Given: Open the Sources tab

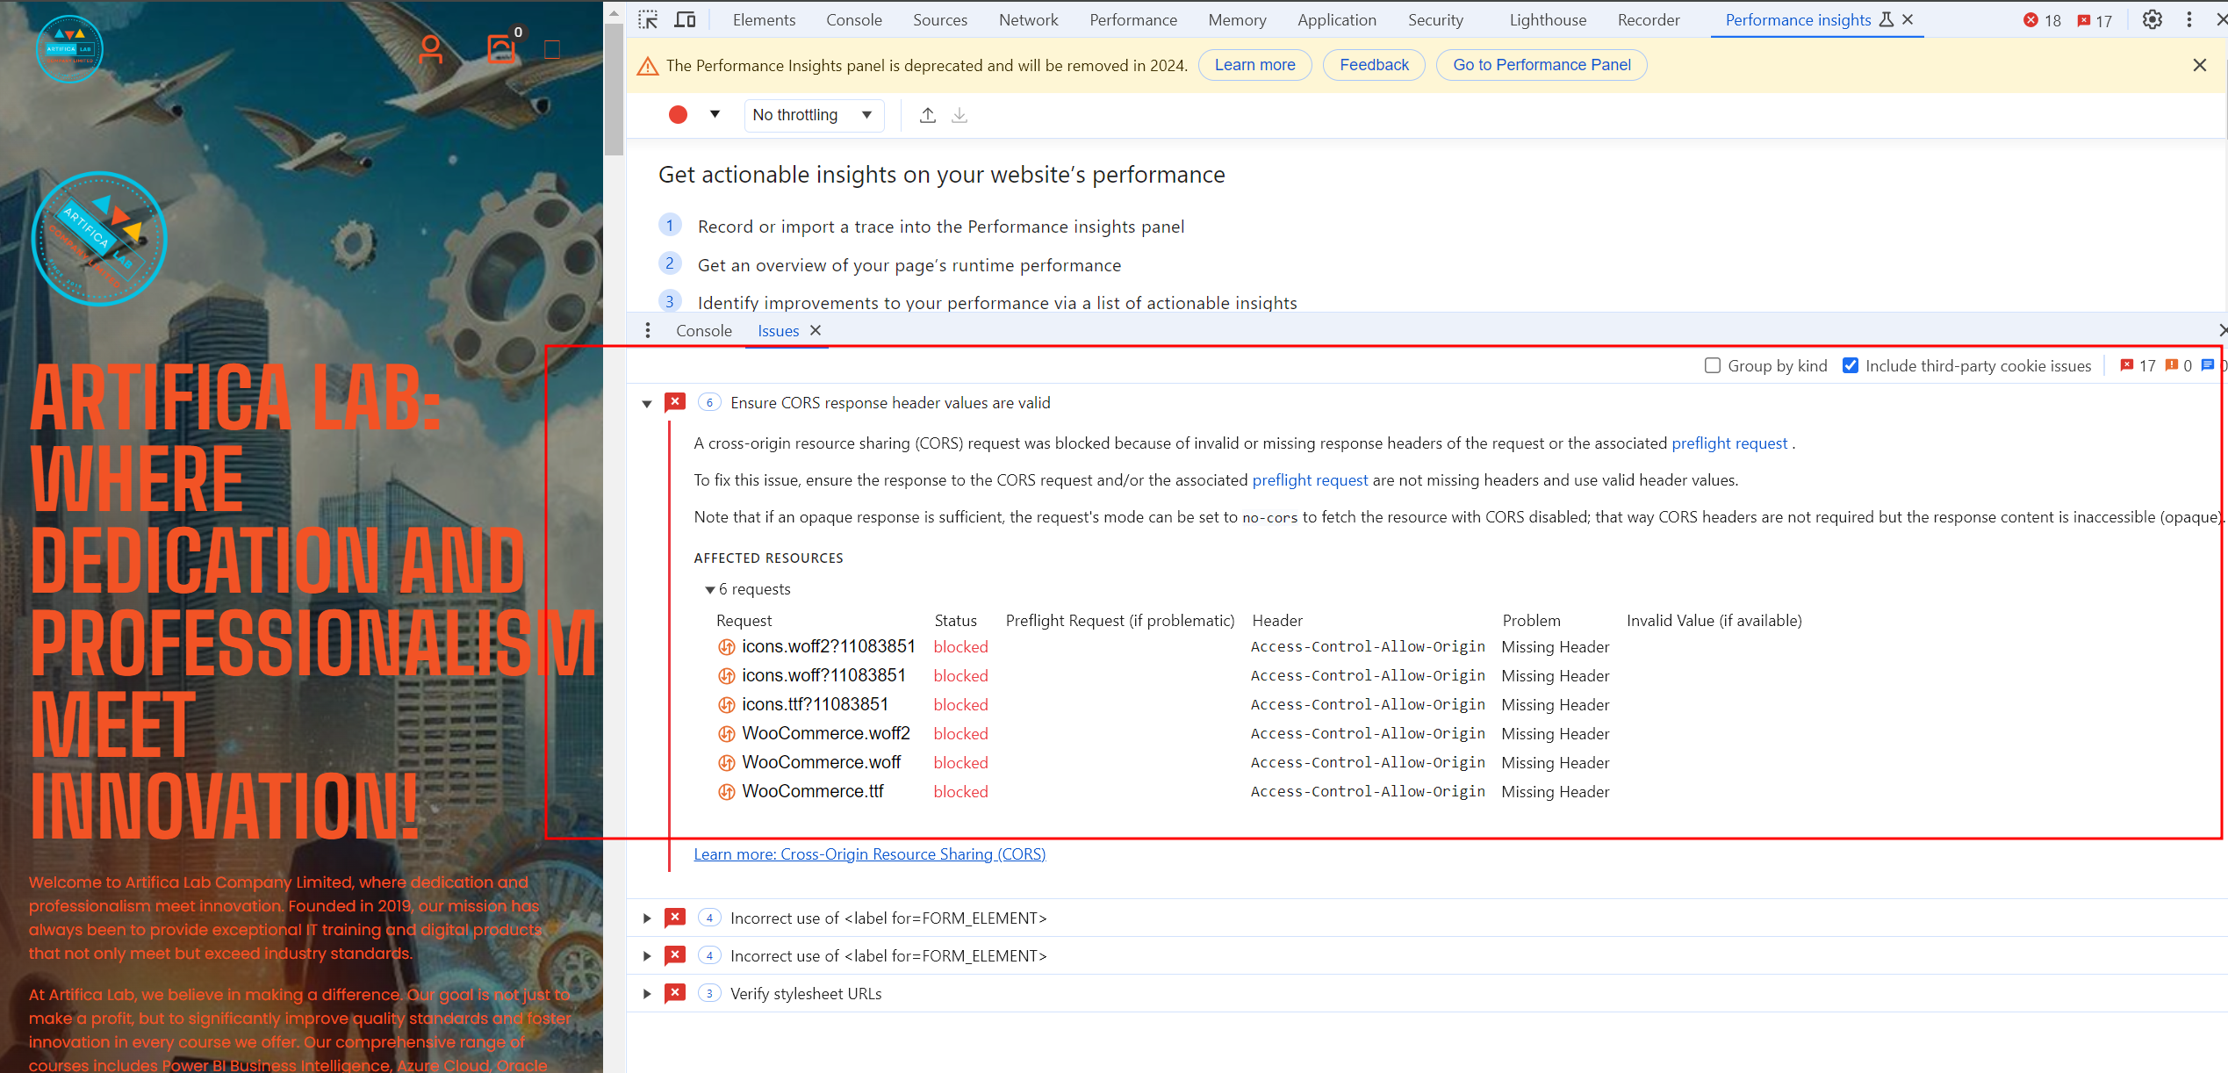Looking at the screenshot, I should coord(939,19).
